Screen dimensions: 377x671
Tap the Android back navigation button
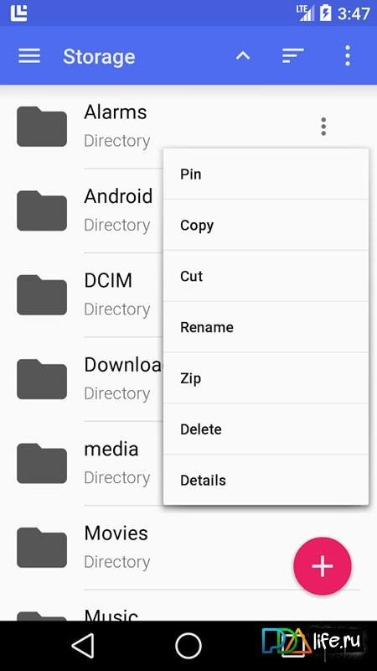click(83, 645)
